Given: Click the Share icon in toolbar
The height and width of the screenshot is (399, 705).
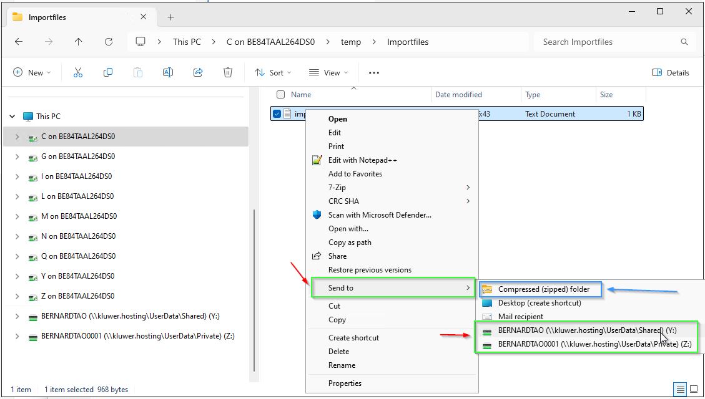Looking at the screenshot, I should [198, 72].
